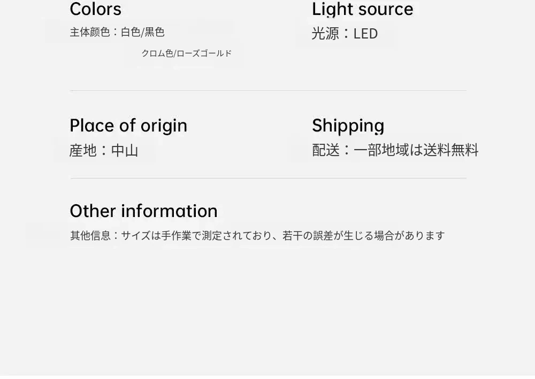
Task: Click the "黑色" color value
Action: pos(155,32)
